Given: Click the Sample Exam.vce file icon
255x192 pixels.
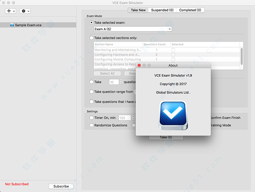Looking at the screenshot, I should point(12,25).
